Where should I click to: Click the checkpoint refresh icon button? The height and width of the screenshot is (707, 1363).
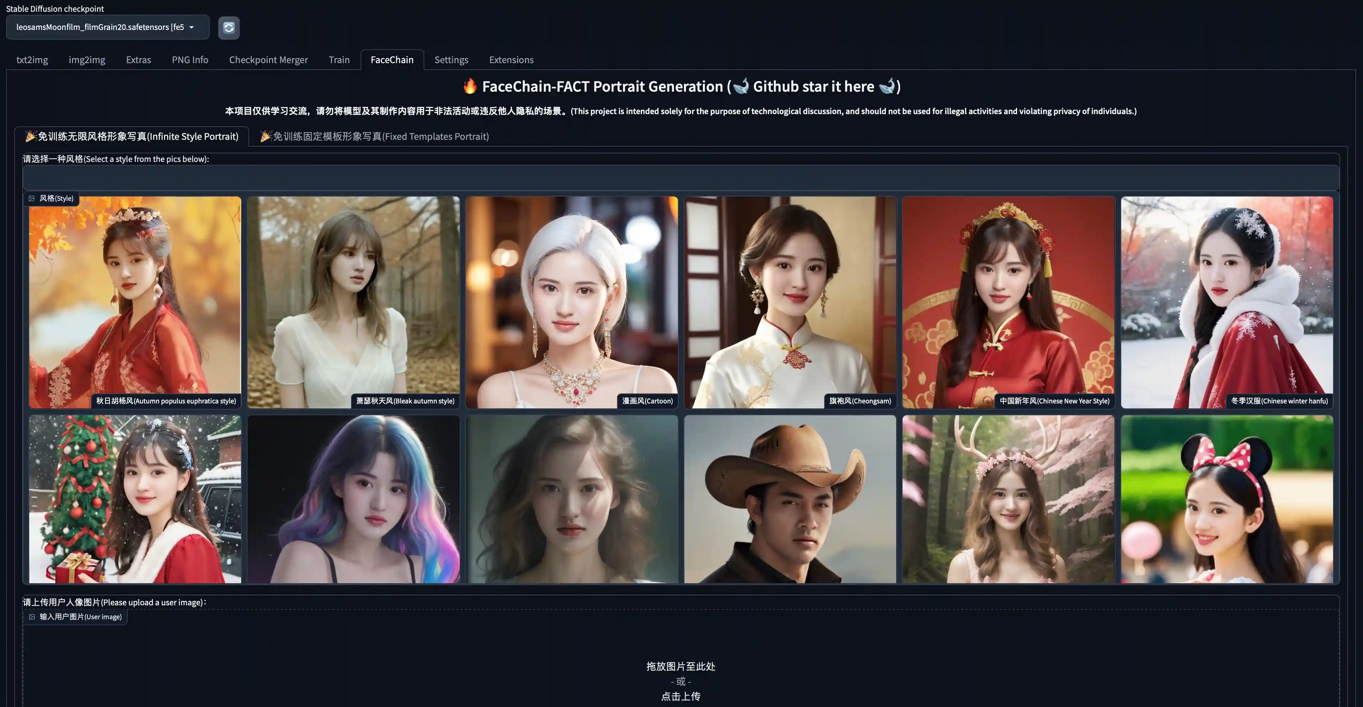[x=229, y=27]
